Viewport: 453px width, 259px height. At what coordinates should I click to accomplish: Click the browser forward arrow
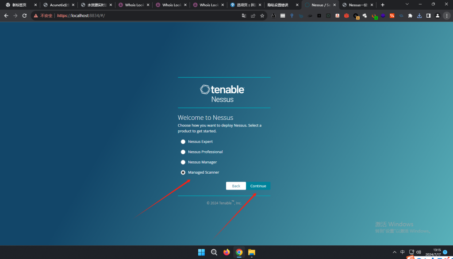pos(15,15)
